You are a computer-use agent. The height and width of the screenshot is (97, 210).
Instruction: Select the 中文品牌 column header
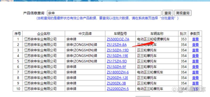pos(85,34)
